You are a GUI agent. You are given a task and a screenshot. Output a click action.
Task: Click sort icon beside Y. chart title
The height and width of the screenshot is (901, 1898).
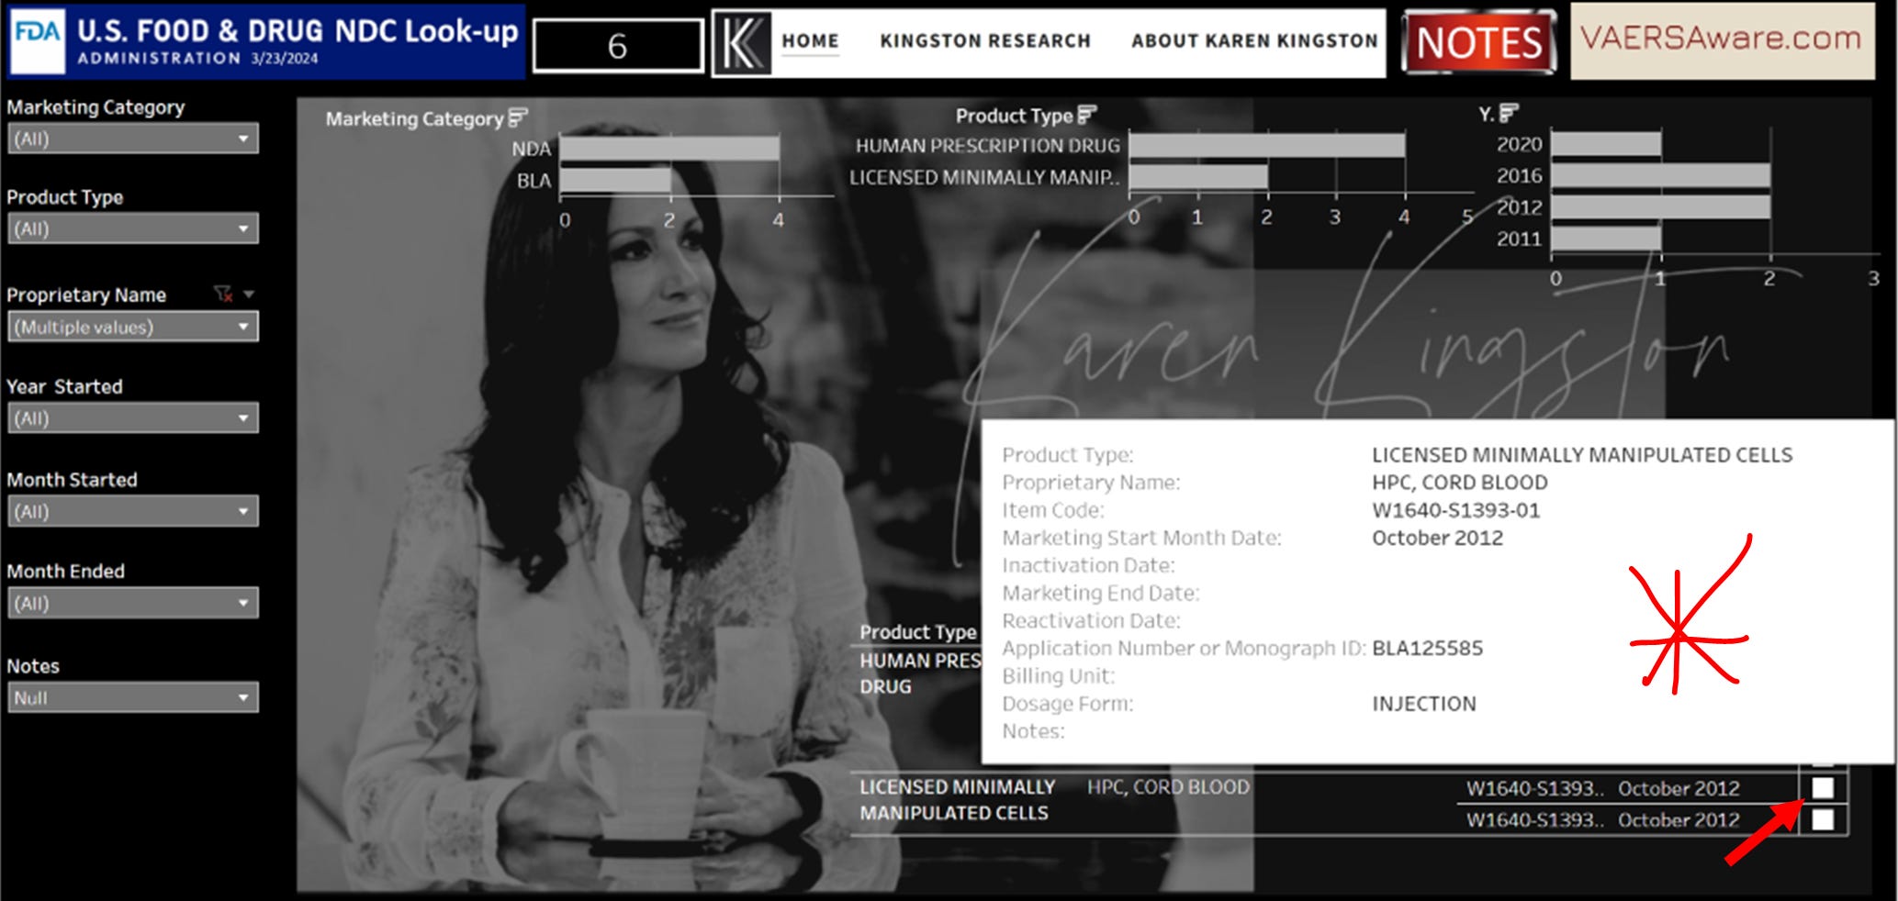1509,113
